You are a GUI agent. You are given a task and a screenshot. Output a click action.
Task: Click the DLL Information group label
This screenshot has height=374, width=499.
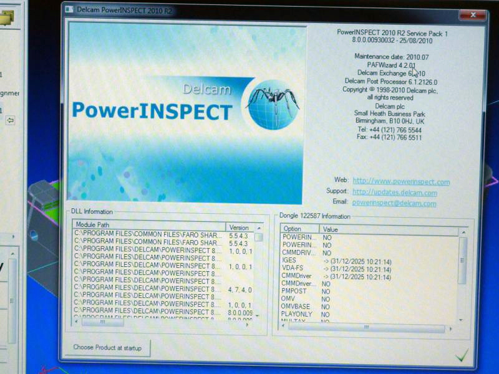pos(92,212)
